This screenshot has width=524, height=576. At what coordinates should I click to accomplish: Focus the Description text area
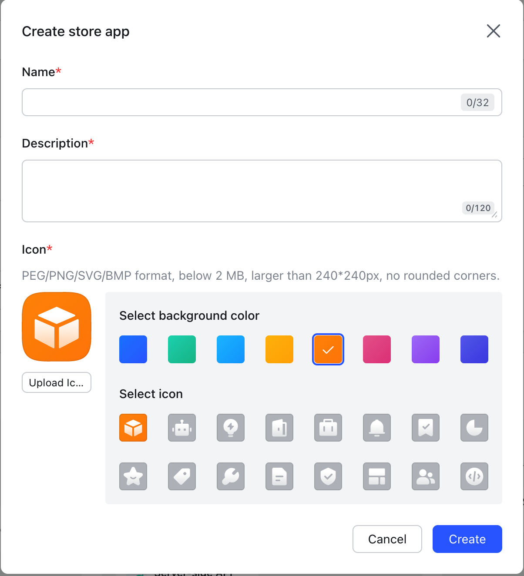pos(262,191)
